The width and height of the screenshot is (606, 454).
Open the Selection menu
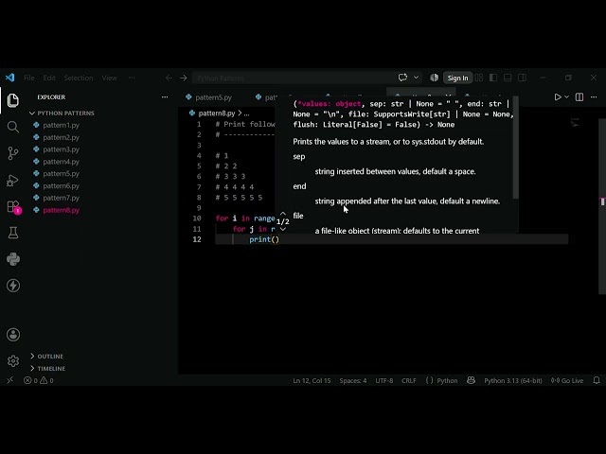coord(79,78)
